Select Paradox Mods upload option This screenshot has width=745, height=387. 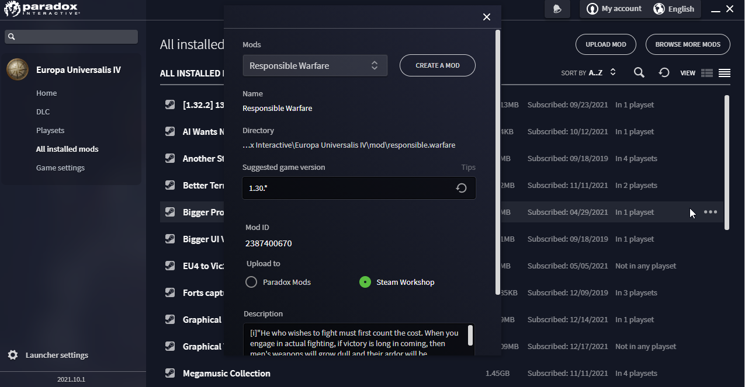pyautogui.click(x=278, y=282)
